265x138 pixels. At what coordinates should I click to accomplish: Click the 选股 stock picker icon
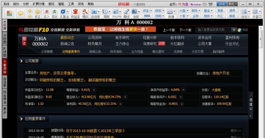[135, 11]
